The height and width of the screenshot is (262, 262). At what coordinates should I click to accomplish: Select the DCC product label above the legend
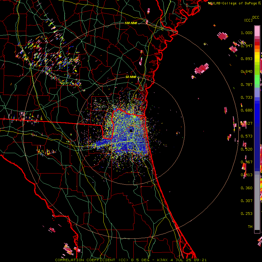click(256, 17)
